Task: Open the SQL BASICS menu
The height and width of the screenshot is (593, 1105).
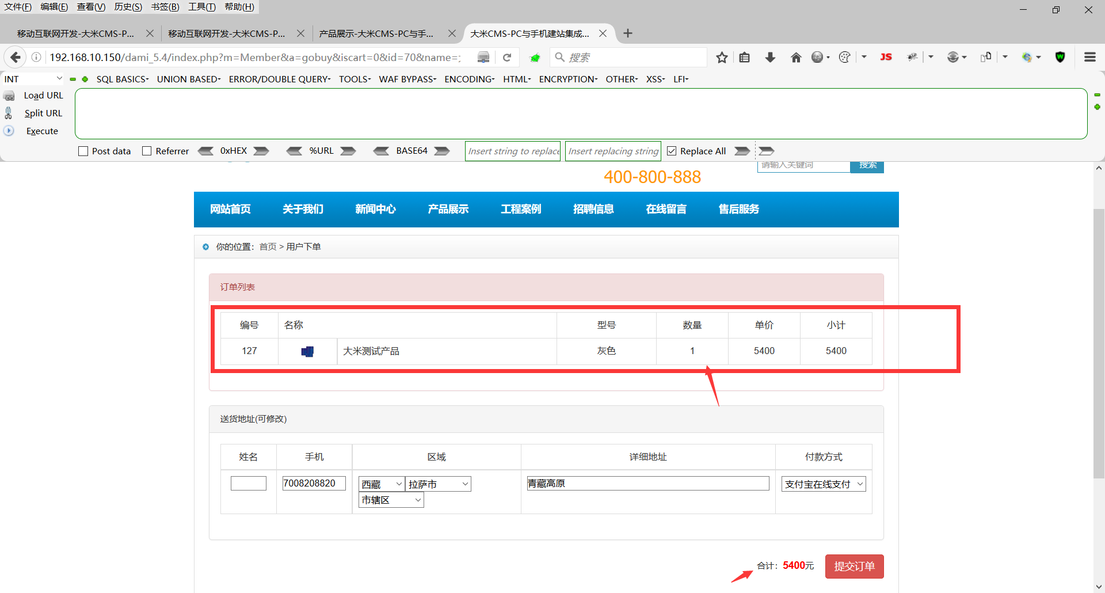Action: pos(122,79)
